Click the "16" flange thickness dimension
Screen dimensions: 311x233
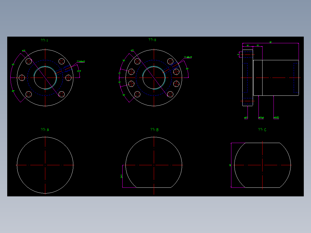point(248,45)
